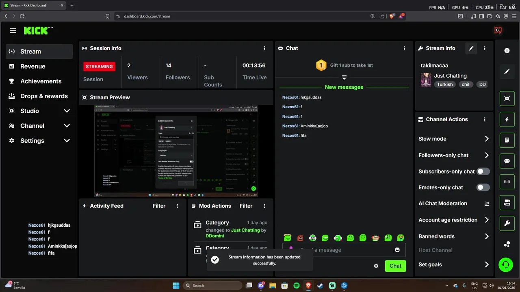Open Just Chatting link in Mod Actions

click(245, 230)
